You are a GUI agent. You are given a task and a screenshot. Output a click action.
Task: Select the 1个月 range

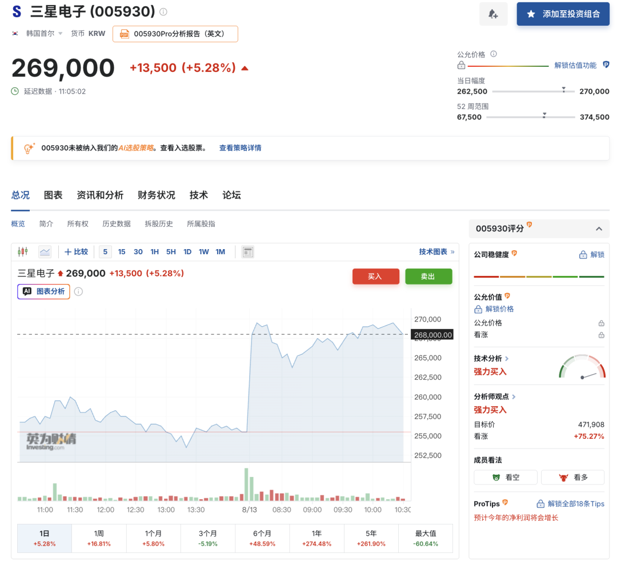point(154,538)
